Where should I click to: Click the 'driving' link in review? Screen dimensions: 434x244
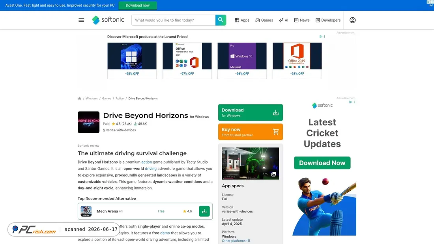pyautogui.click(x=151, y=168)
